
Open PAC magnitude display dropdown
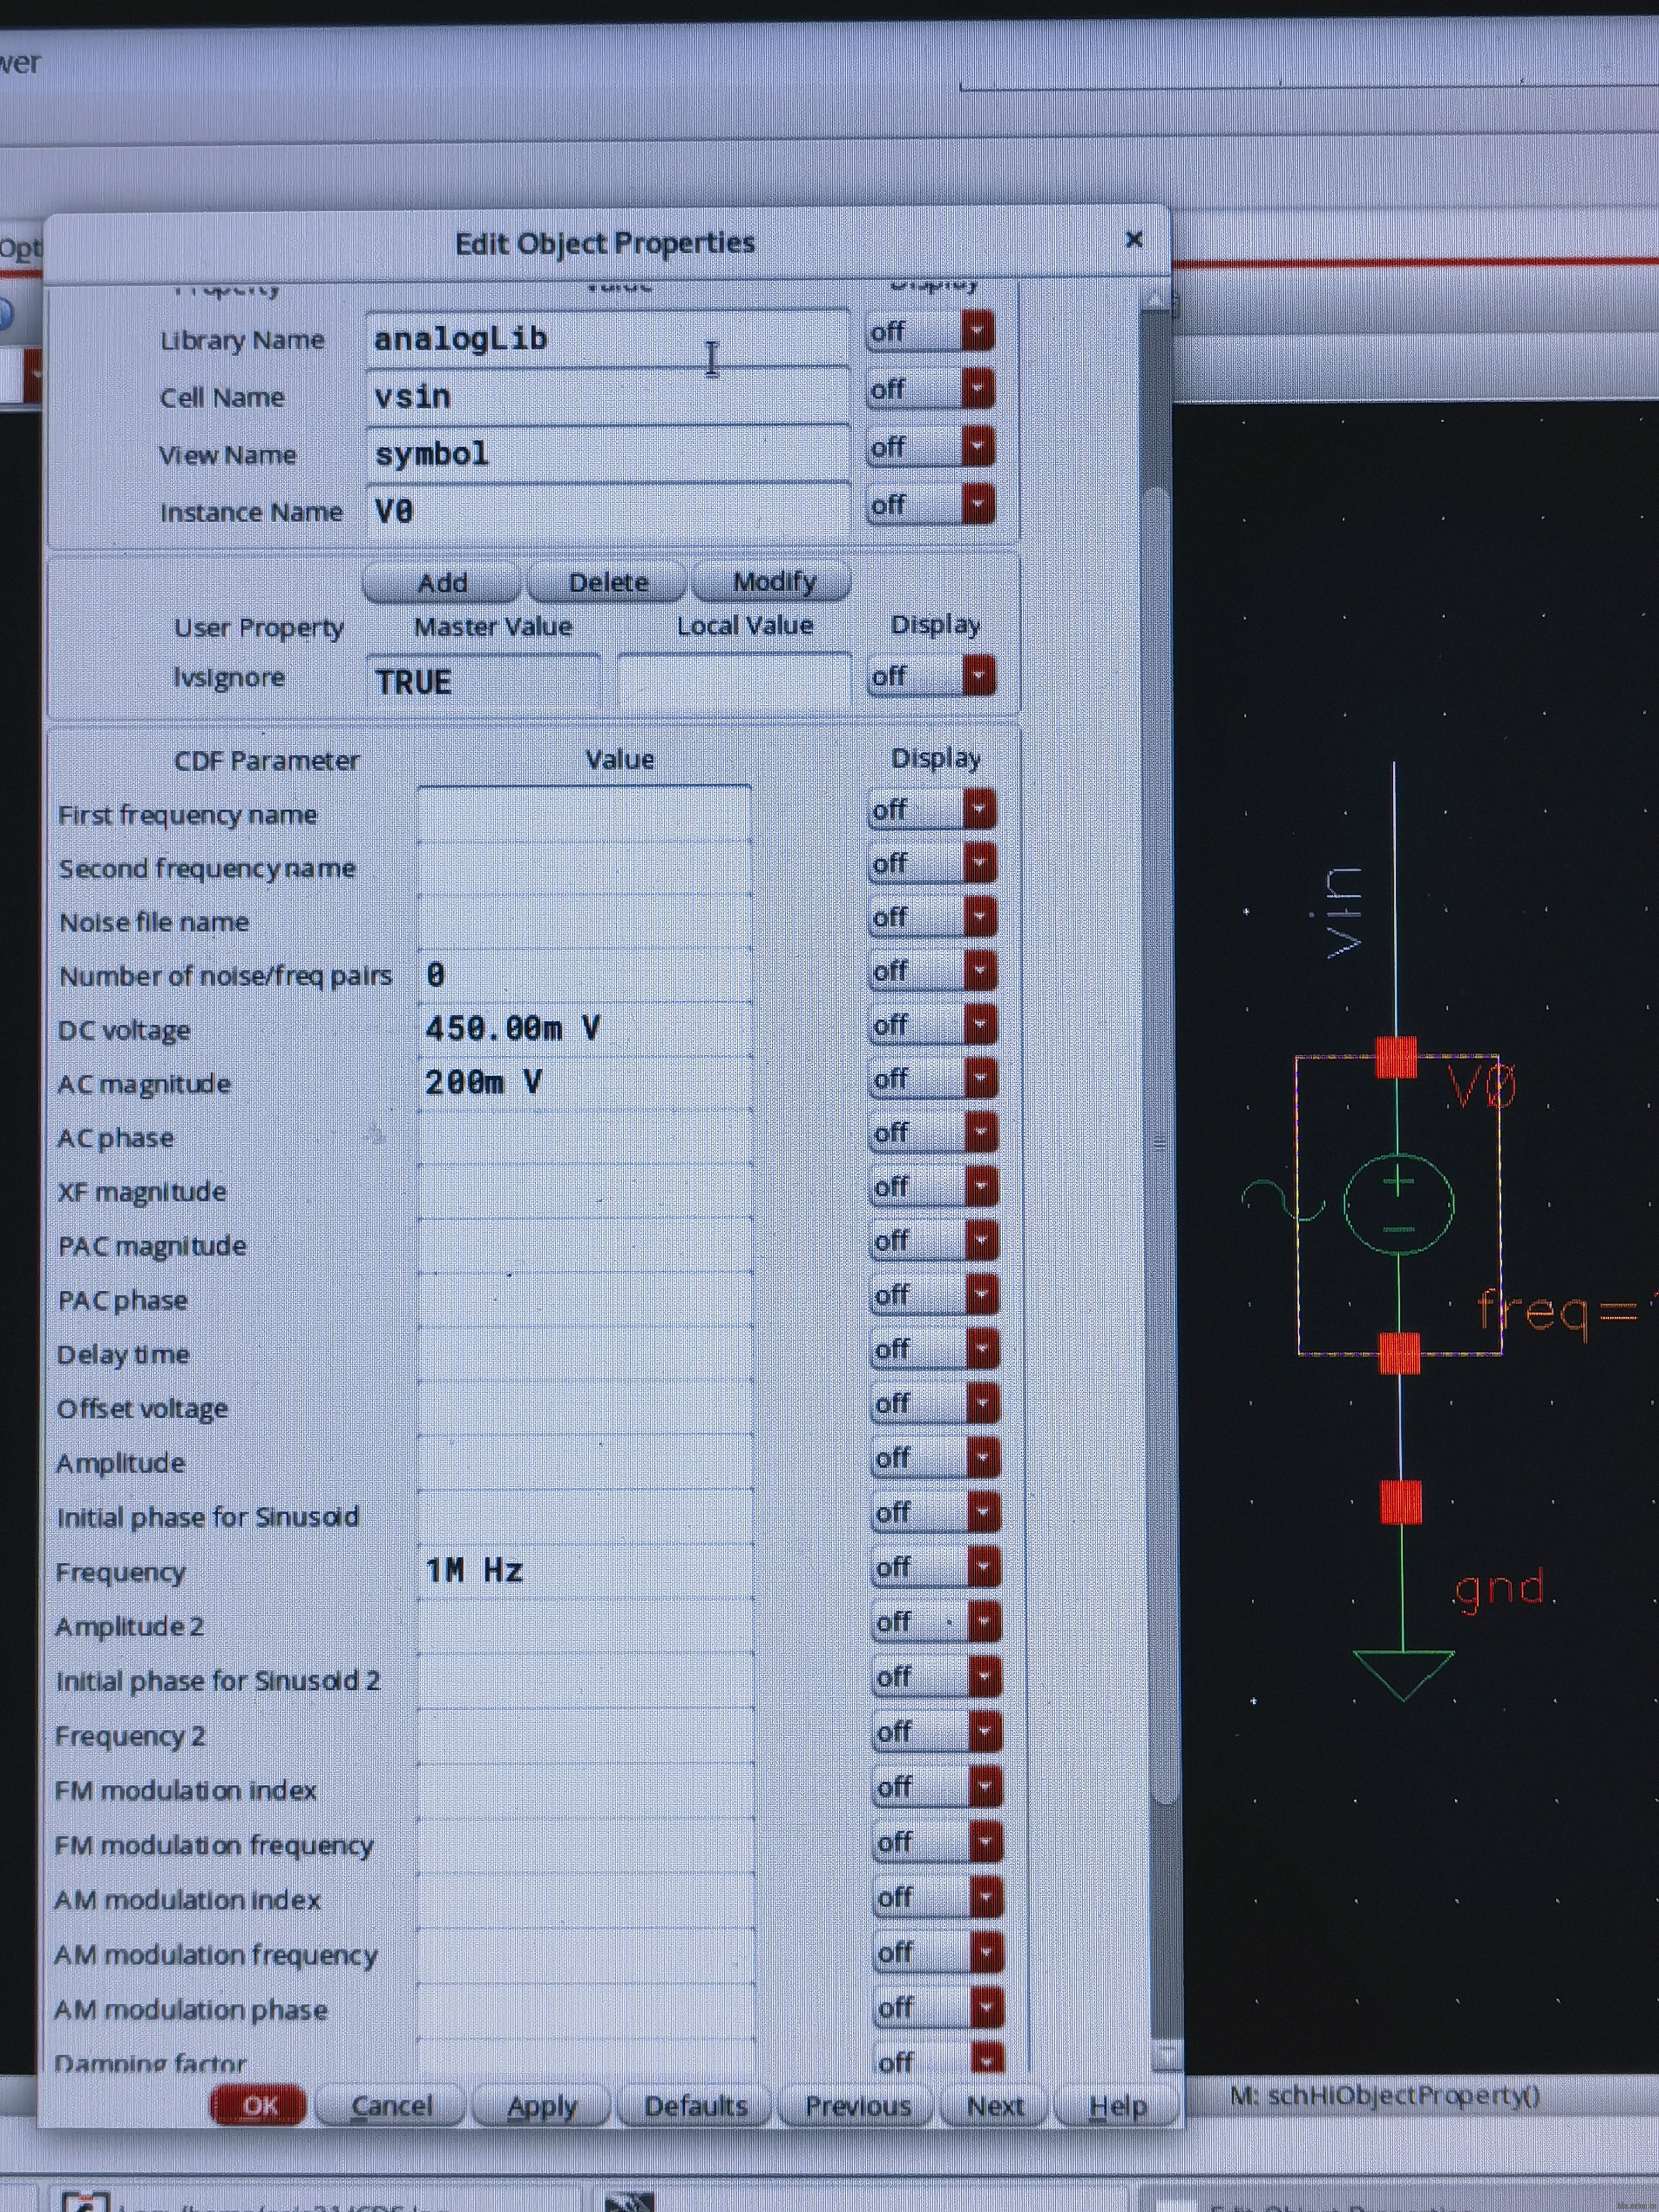[934, 1241]
